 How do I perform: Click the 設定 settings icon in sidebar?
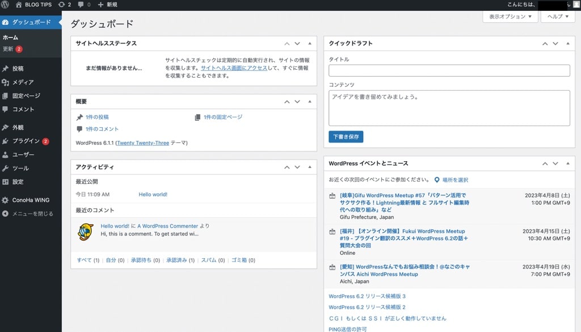point(5,182)
